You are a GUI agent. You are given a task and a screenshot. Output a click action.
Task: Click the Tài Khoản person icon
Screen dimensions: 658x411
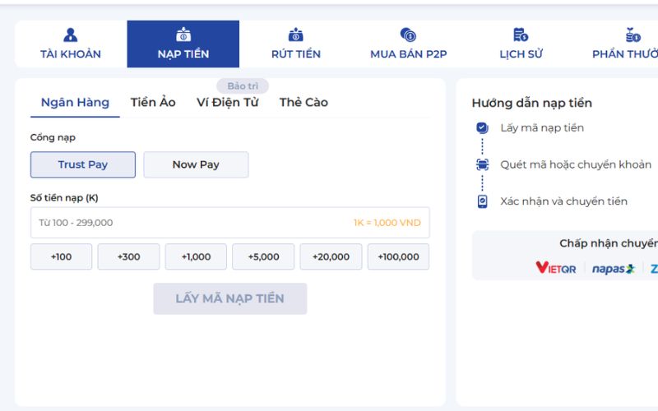[x=71, y=35]
